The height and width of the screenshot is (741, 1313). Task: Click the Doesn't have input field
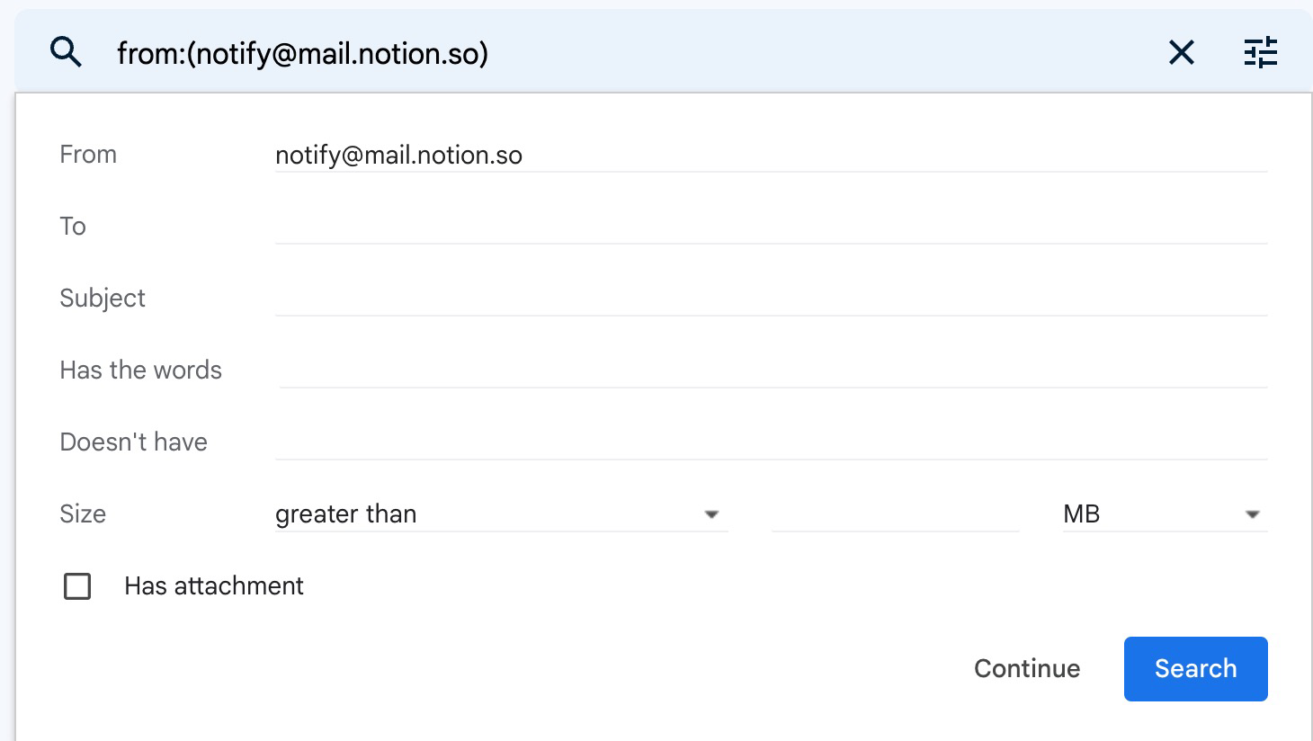(771, 442)
